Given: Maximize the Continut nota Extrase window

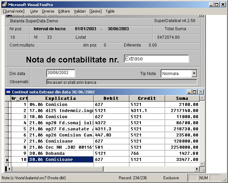Looking at the screenshot, I should pyautogui.click(x=194, y=92).
